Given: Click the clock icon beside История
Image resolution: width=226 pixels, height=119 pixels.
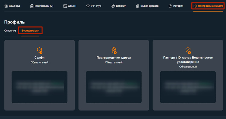Looking at the screenshot, I should [x=170, y=6].
